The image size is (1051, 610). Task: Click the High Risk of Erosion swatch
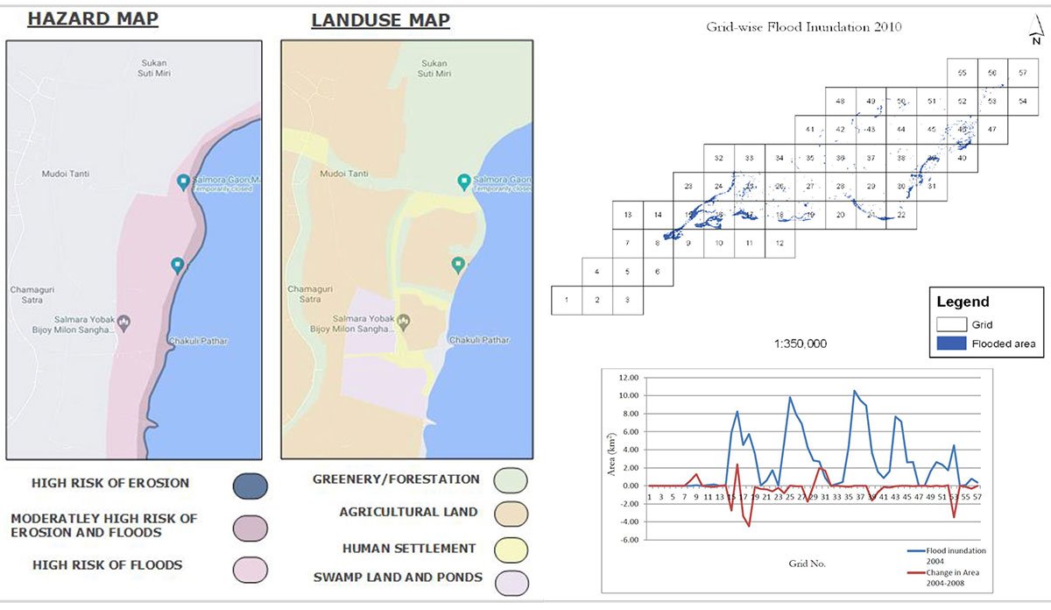click(x=250, y=485)
